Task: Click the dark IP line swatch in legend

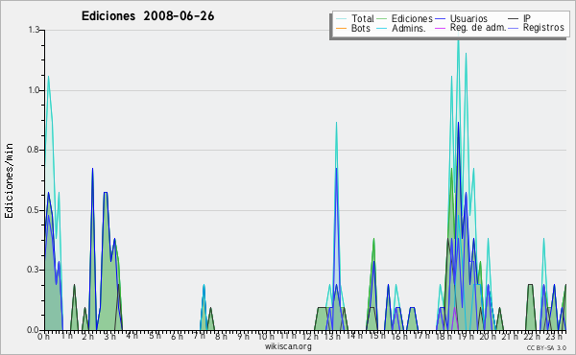Action: tap(514, 19)
